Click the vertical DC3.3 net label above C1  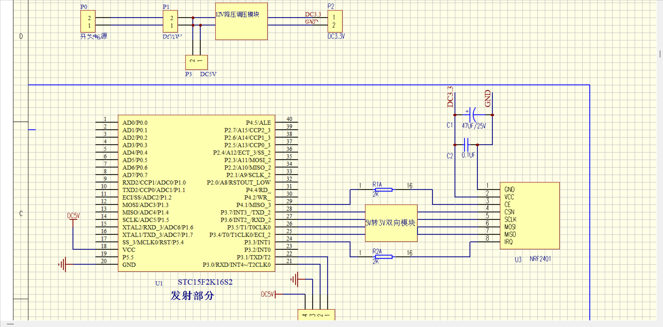(450, 97)
